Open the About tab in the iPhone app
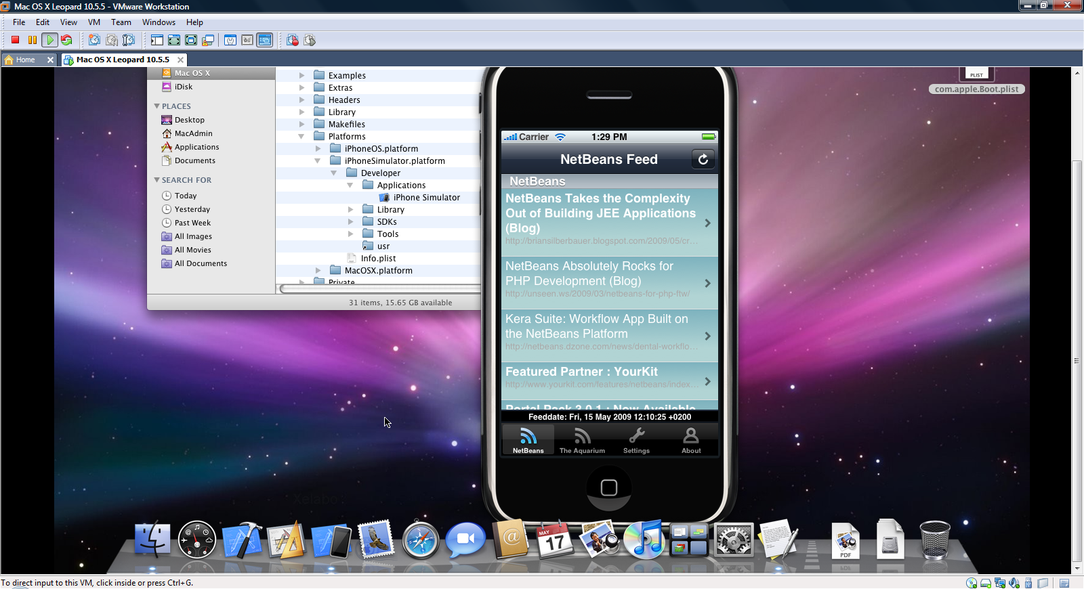 click(691, 440)
